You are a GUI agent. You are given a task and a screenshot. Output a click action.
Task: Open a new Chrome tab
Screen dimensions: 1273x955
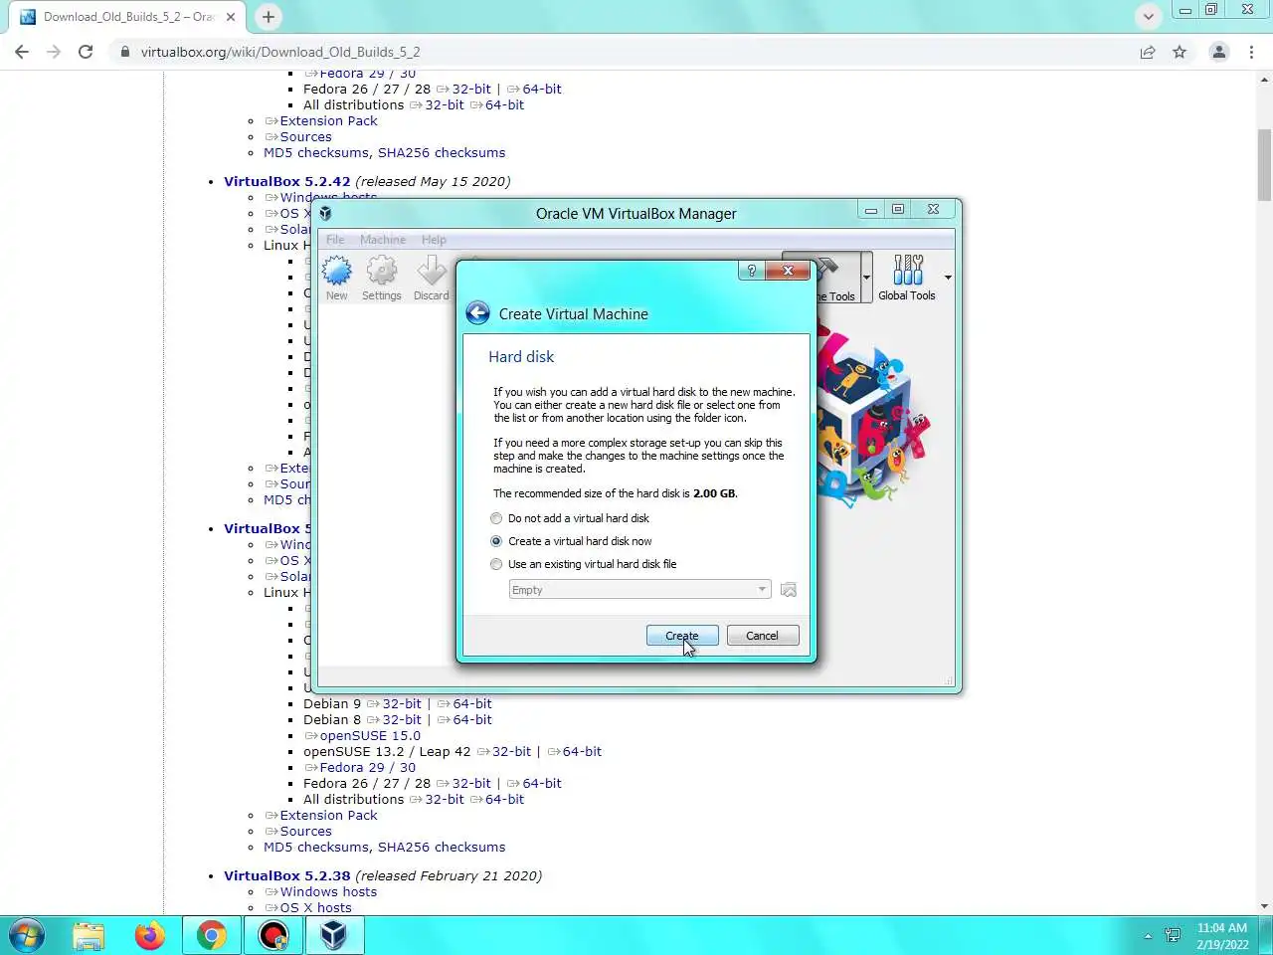[269, 16]
